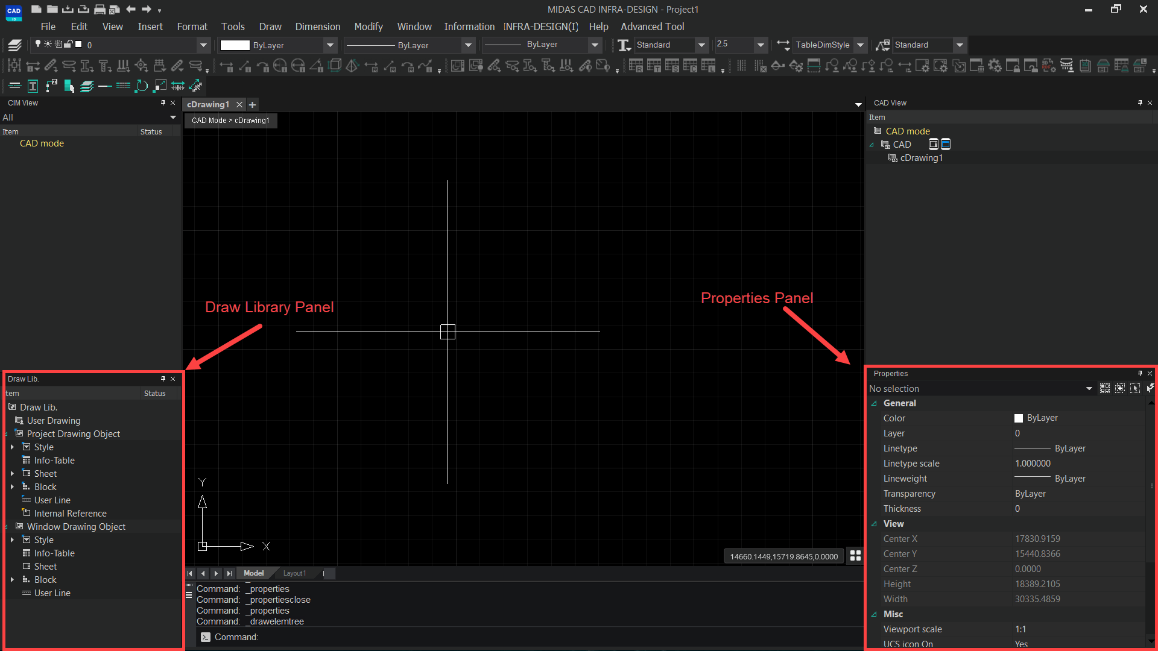1158x651 pixels.
Task: Toggle the layer on/off bulb icon
Action: [x=38, y=44]
